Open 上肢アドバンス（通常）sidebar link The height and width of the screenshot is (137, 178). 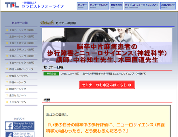pyautogui.click(x=21, y=50)
